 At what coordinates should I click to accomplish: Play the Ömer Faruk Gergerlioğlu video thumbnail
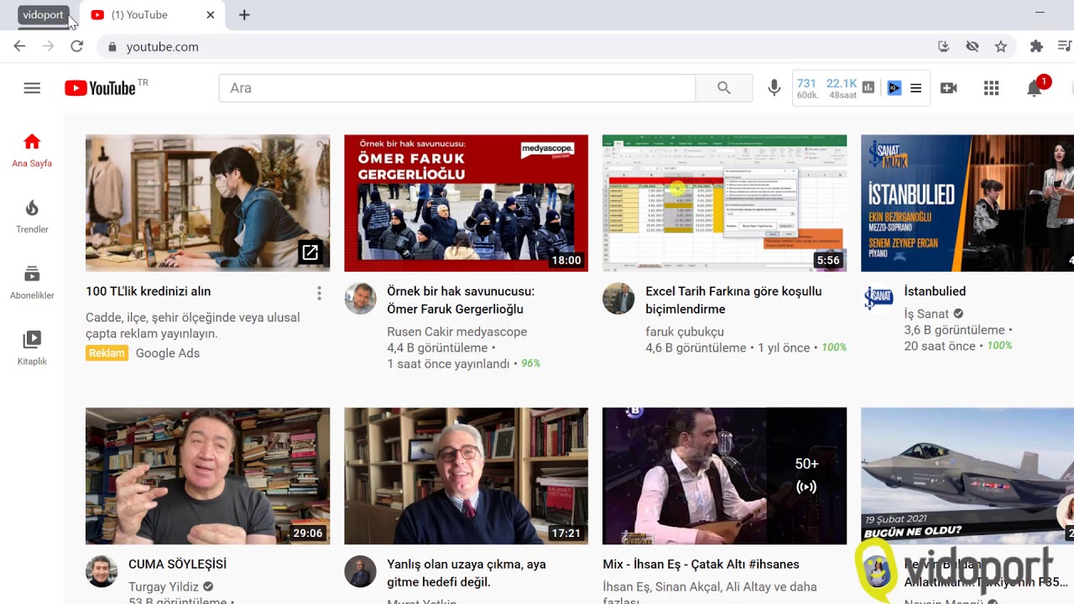click(466, 203)
